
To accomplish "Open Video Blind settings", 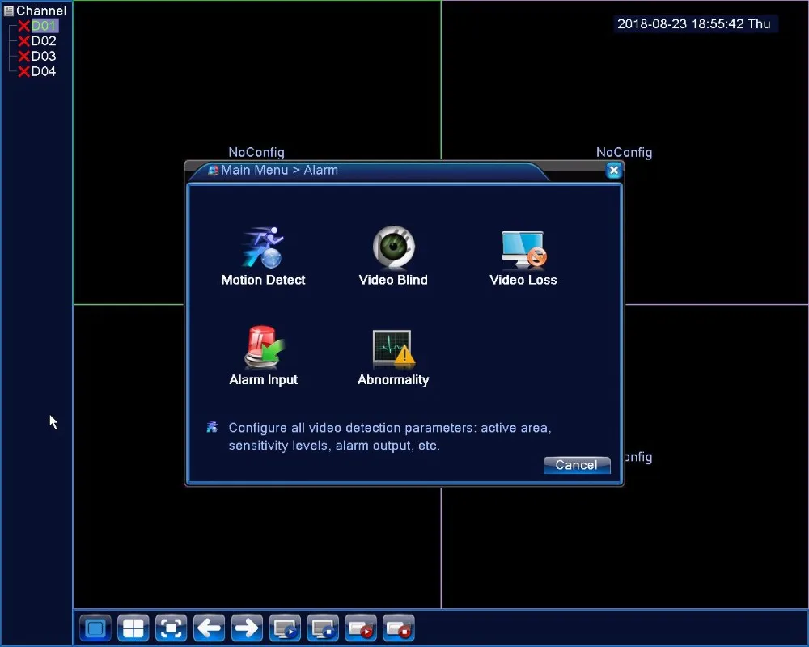I will [x=393, y=256].
